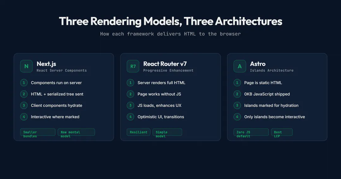Click the 'Resilient' tag
The width and height of the screenshot is (341, 179).
pyautogui.click(x=139, y=132)
